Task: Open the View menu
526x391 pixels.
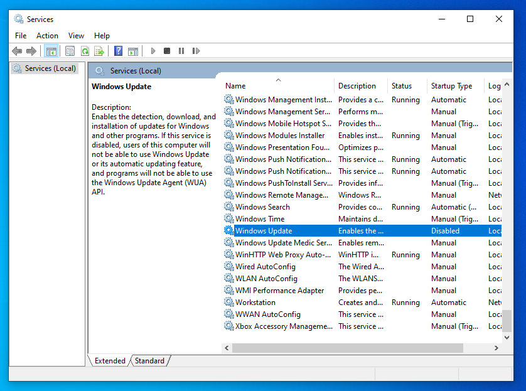Action: coord(76,36)
